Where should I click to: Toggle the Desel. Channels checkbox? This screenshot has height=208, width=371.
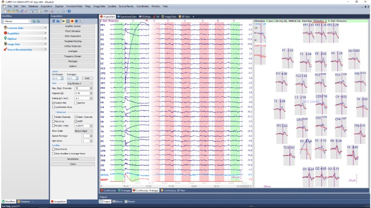(x=76, y=117)
